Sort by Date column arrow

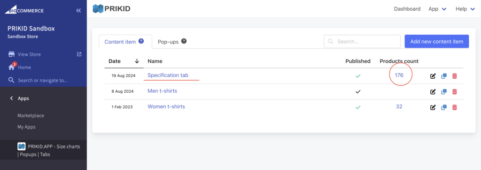click(x=137, y=61)
